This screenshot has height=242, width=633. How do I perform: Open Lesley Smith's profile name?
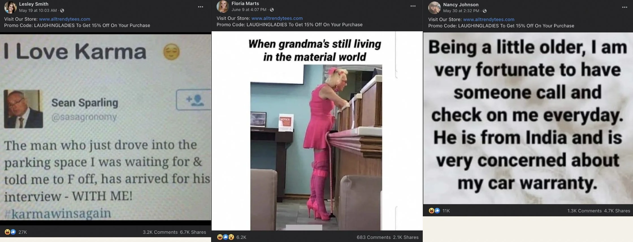[34, 4]
